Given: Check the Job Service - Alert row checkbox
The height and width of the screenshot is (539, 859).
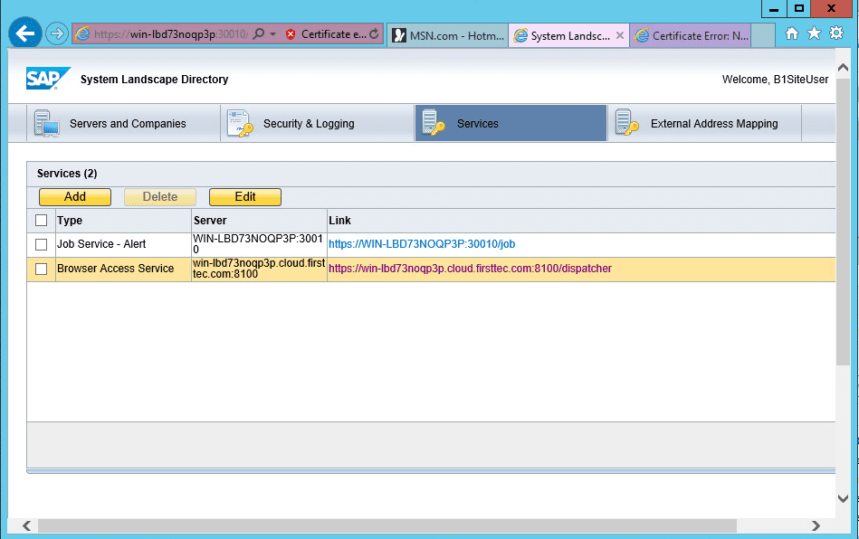Looking at the screenshot, I should tap(41, 244).
